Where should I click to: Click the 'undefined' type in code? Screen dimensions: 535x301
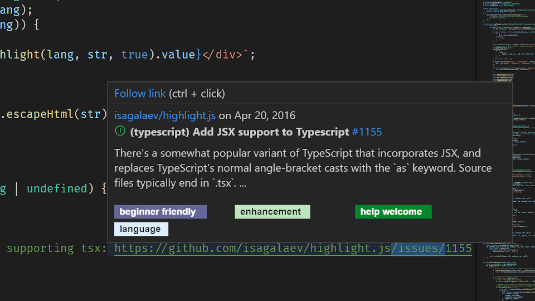(x=57, y=188)
